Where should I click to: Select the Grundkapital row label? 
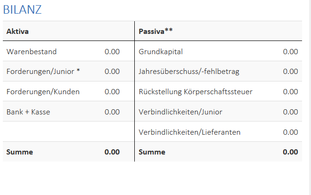(x=161, y=52)
